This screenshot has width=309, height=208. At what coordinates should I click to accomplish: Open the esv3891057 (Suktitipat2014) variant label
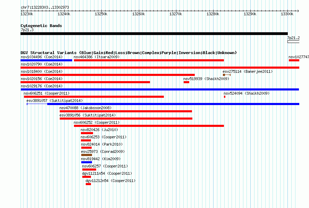coord(55,101)
